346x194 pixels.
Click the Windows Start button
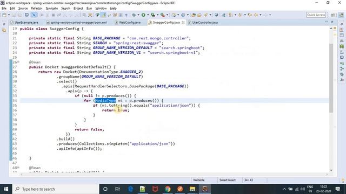coord(6,189)
